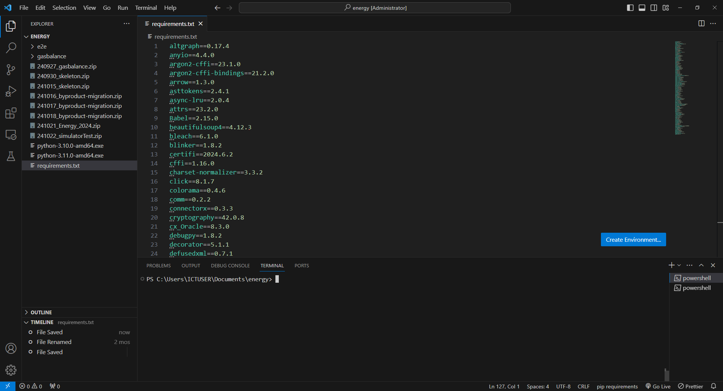The width and height of the screenshot is (723, 391).
Task: Close the requirements.txt tab
Action: pos(201,23)
